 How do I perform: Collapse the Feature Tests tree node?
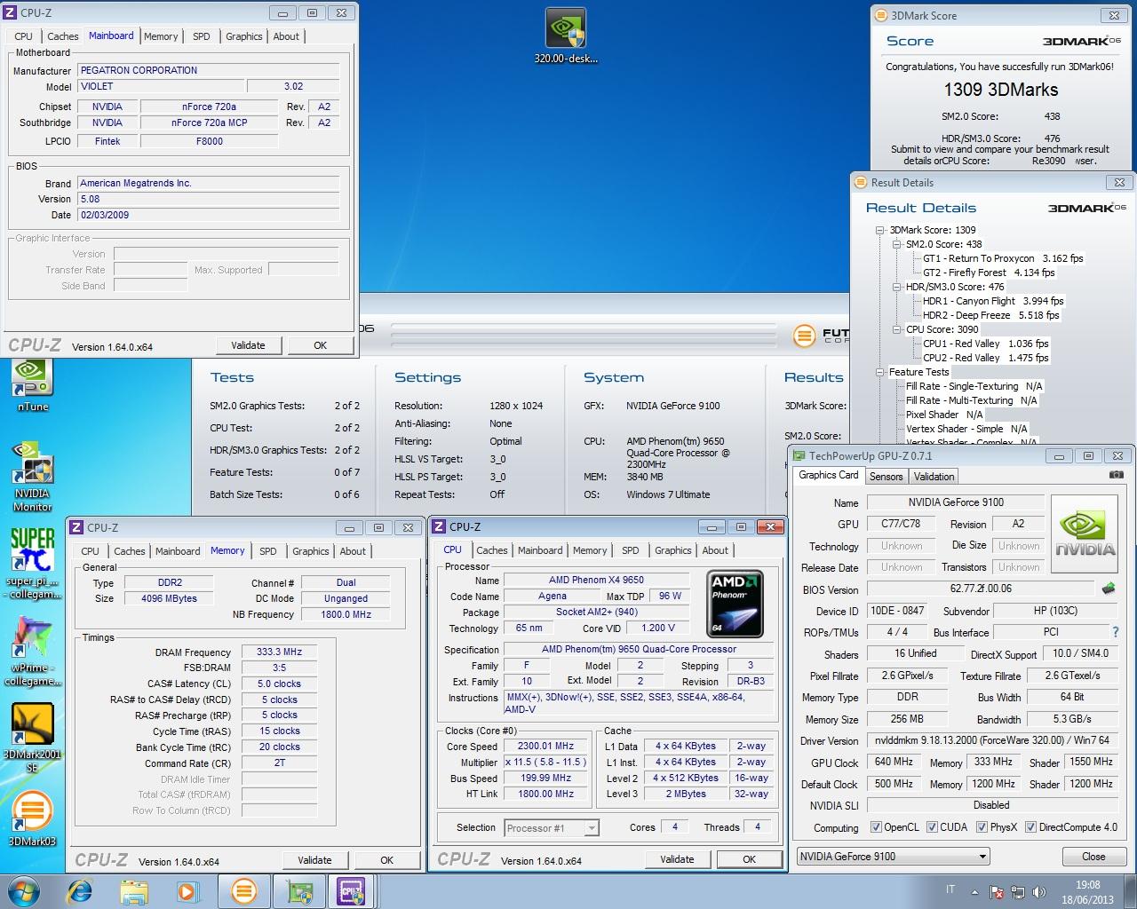coord(880,372)
